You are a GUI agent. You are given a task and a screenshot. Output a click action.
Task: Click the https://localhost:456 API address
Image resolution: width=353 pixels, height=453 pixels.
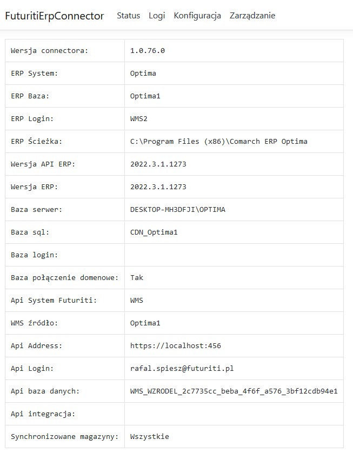[x=175, y=346]
